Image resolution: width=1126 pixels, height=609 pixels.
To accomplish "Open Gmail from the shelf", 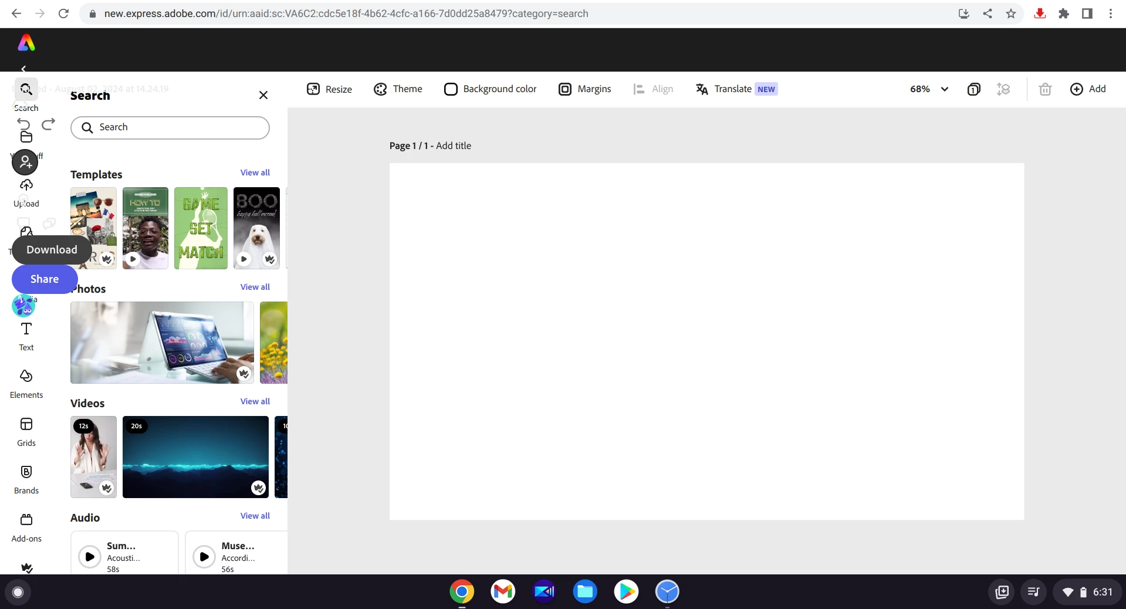I will tap(503, 591).
